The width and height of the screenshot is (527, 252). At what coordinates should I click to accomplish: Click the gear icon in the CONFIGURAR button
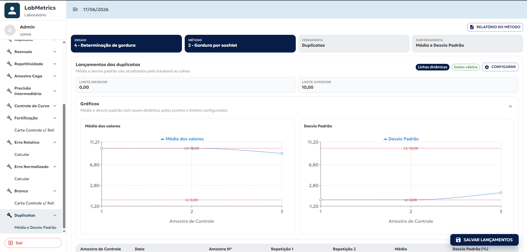click(x=487, y=67)
